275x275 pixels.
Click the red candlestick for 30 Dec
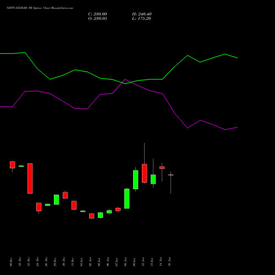point(65,195)
